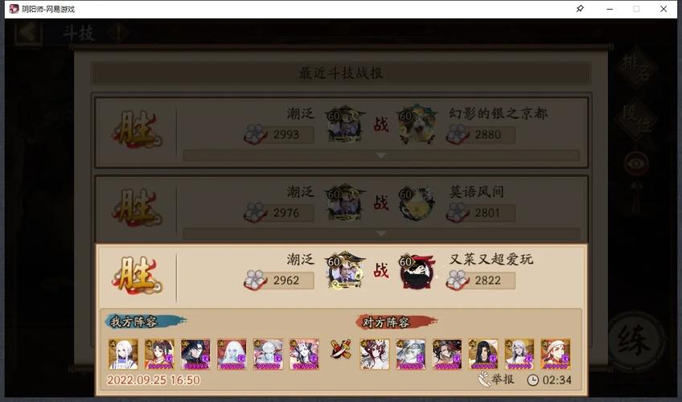Click 莫语风间 opponent avatar
The image size is (682, 402).
(x=417, y=203)
